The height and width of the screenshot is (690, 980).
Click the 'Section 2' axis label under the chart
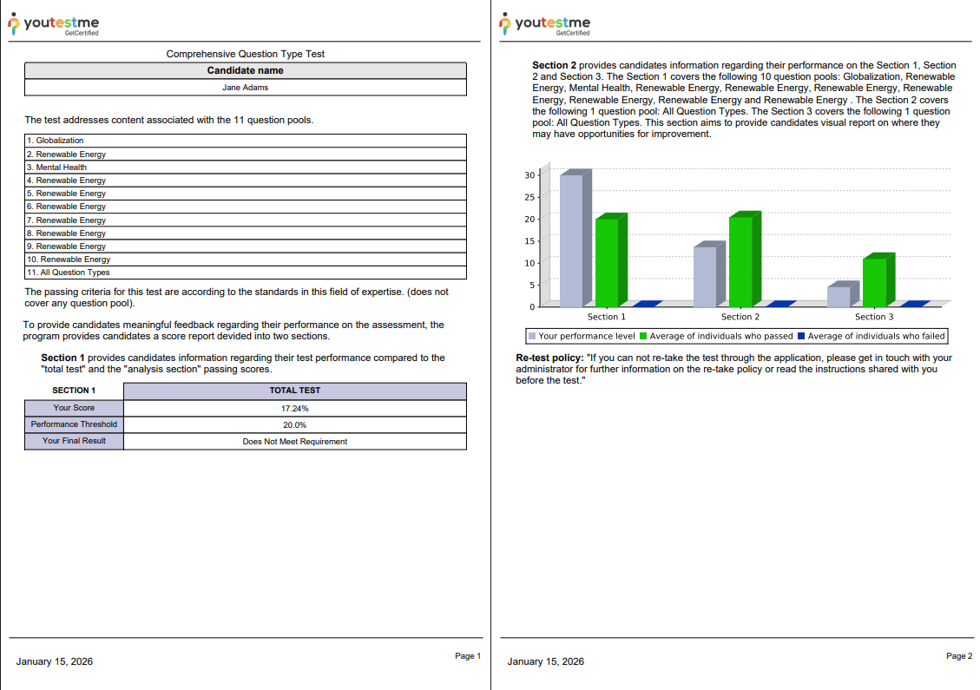(740, 317)
